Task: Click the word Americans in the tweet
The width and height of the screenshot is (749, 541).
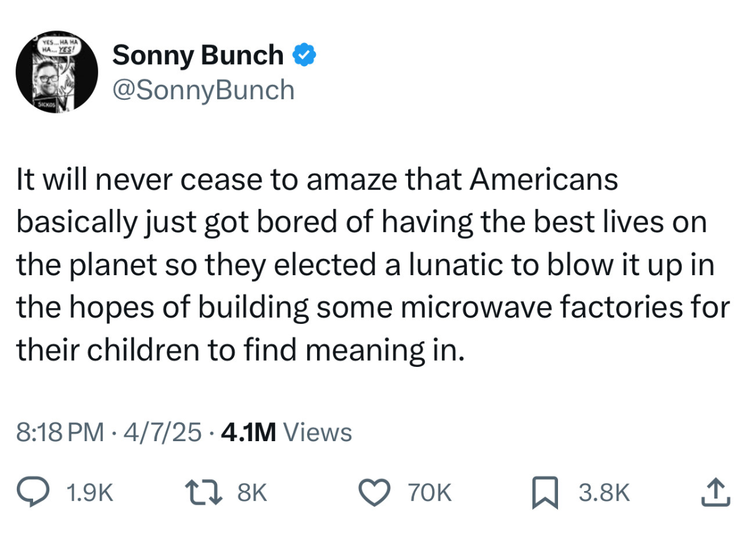Action: click(x=544, y=180)
